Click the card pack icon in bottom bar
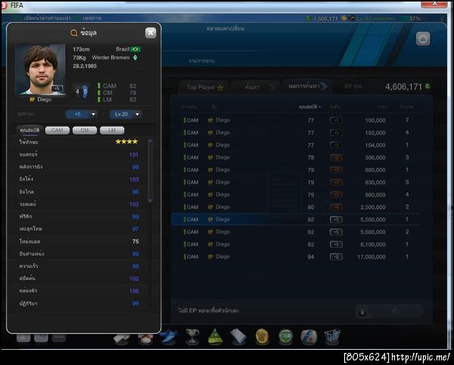Image resolution: width=454 pixels, height=365 pixels. (238, 337)
